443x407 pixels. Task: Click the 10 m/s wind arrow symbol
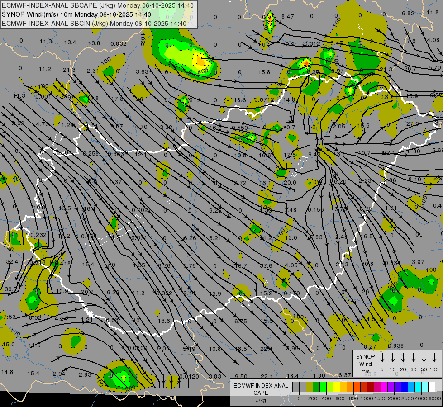392,358
